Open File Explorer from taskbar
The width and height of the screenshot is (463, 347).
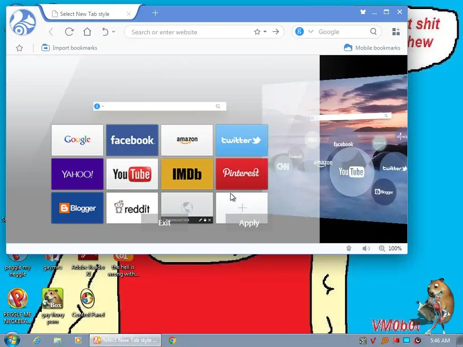(x=57, y=340)
